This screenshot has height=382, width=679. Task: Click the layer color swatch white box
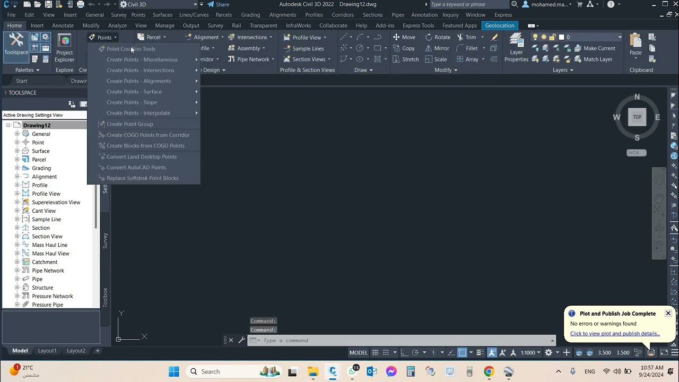click(561, 37)
